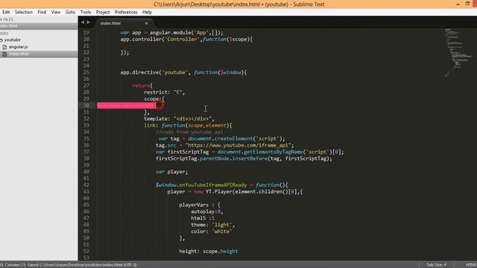Click 'autoplay:0,' on line 46
Viewport: 477px width, 268px height.
[207, 211]
